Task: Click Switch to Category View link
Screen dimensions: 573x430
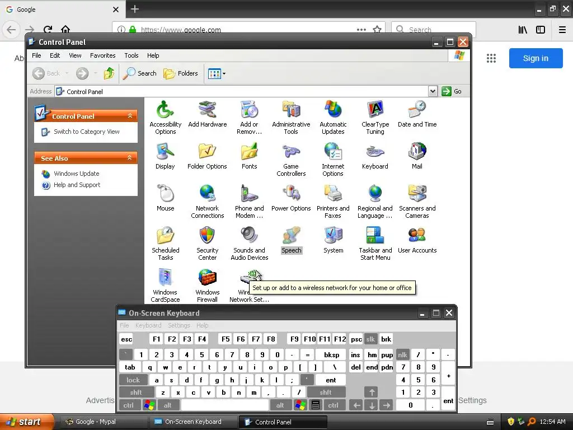Action: 87,132
